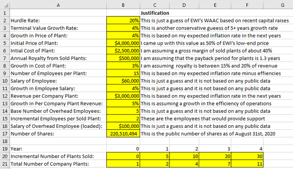Screen dimensions: 293x169
Task: Select Year 2 incremental plants sold value 10
Action: coord(184,156)
